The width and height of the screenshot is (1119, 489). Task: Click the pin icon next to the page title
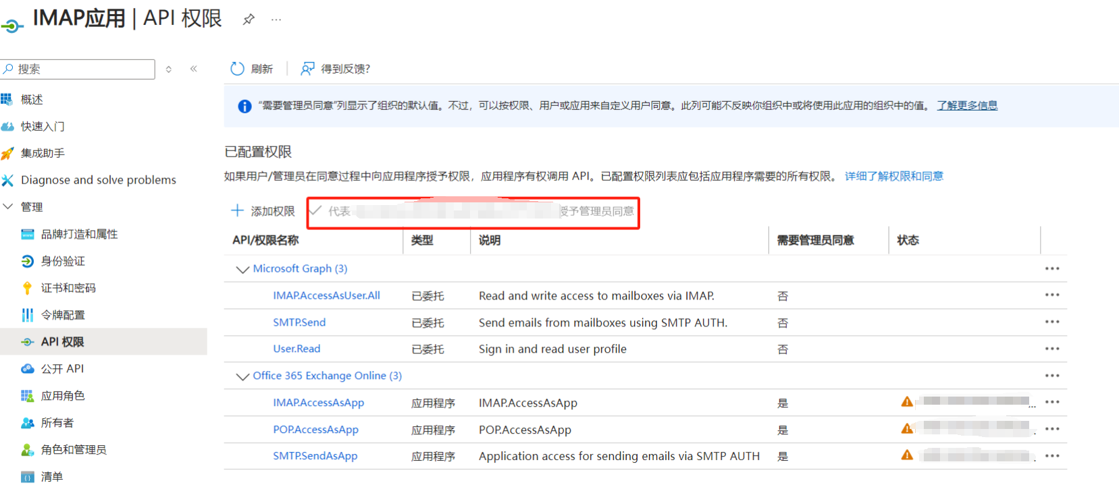tap(249, 20)
